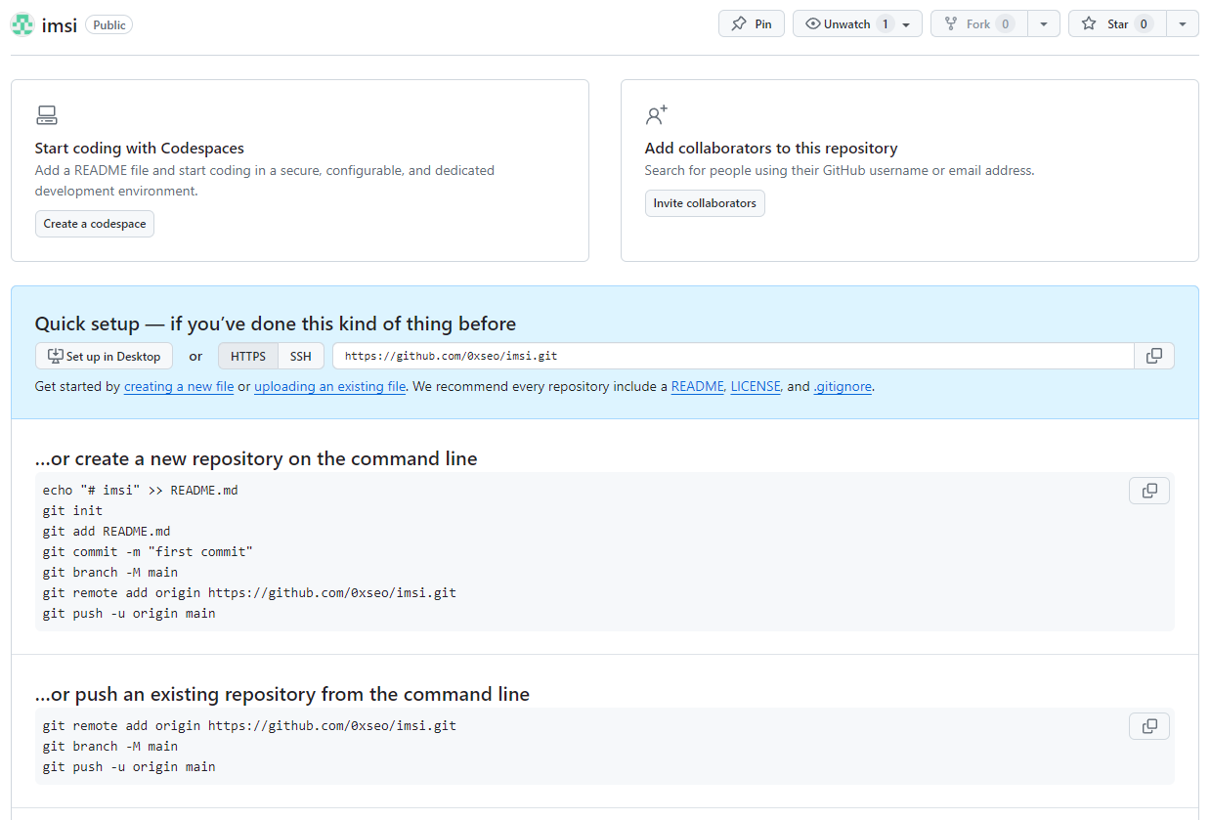Follow the README recommendation link
The height and width of the screenshot is (820, 1211).
pos(697,386)
